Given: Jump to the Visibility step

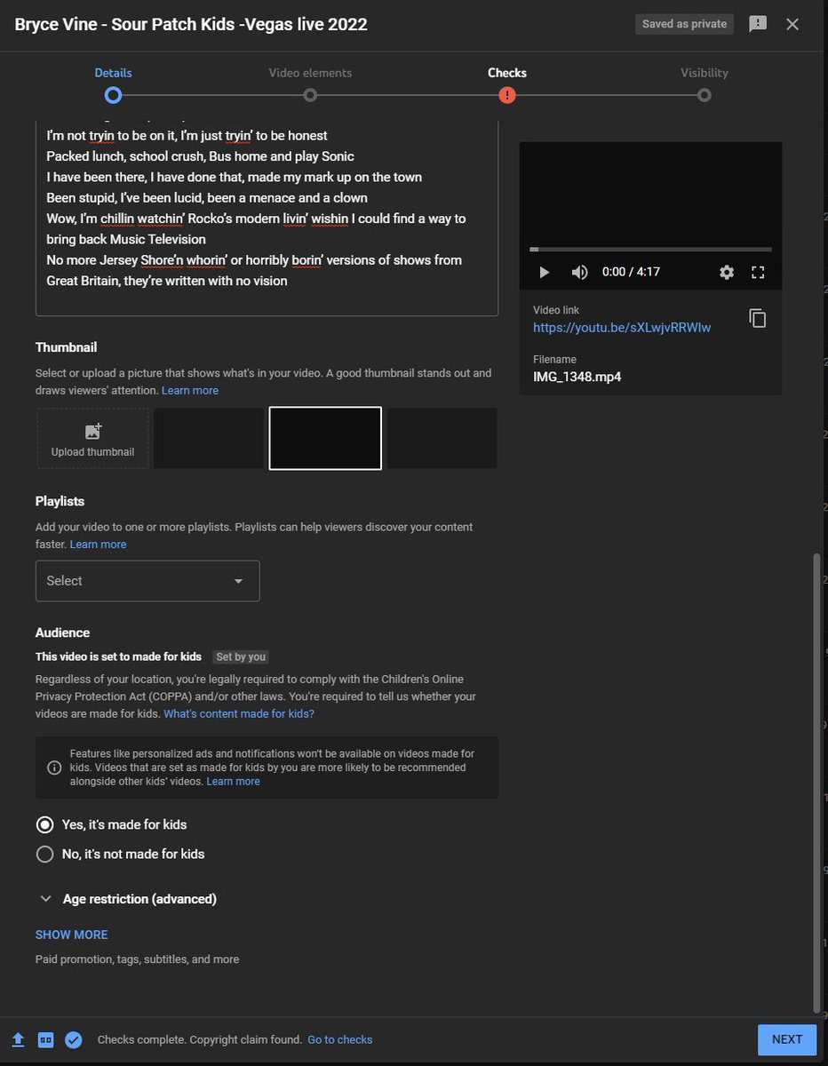Looking at the screenshot, I should 705,84.
